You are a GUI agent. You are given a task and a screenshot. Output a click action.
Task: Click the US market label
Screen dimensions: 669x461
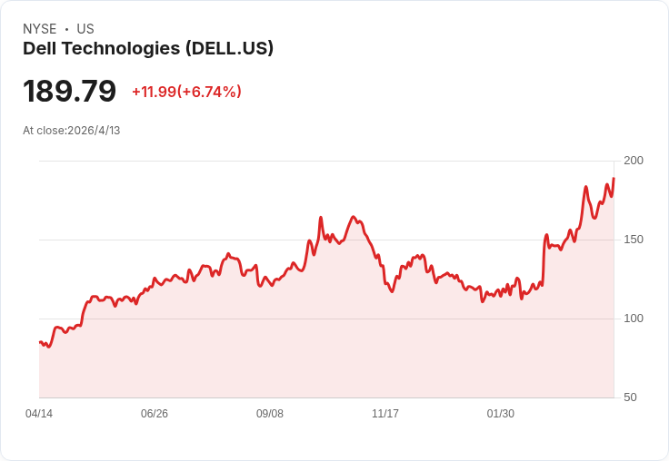(85, 29)
